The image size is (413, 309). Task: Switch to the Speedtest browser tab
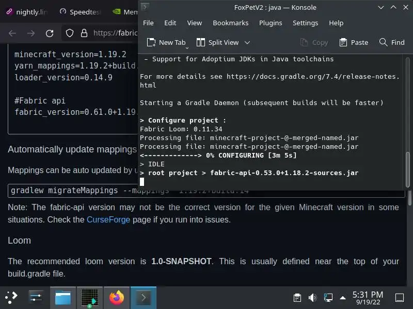(80, 12)
